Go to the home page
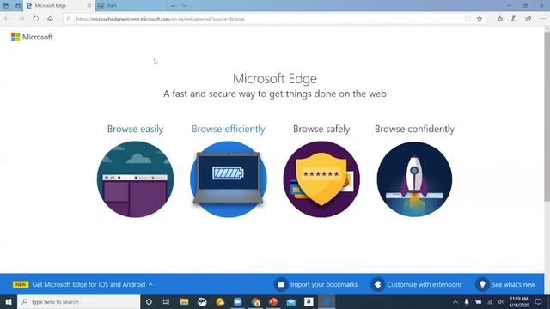The image size is (550, 309). point(50,19)
